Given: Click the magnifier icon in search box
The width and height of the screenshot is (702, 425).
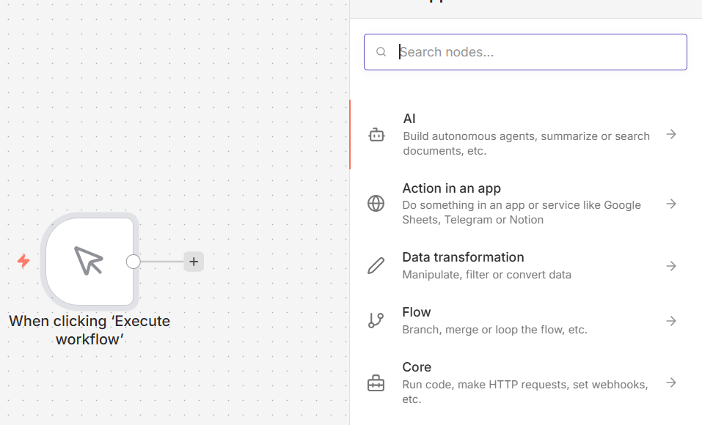Looking at the screenshot, I should pyautogui.click(x=381, y=52).
